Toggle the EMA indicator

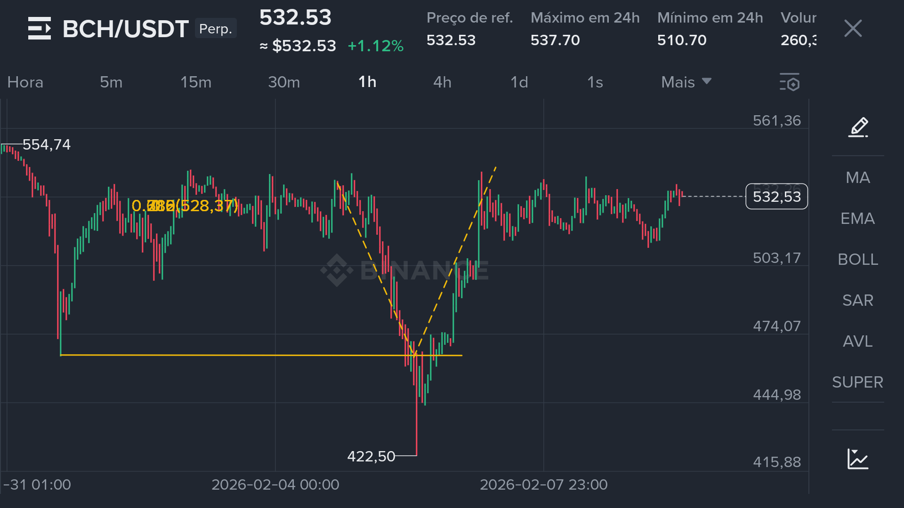(x=857, y=219)
